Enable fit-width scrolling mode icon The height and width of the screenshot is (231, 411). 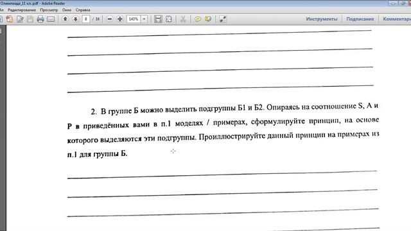(158, 19)
